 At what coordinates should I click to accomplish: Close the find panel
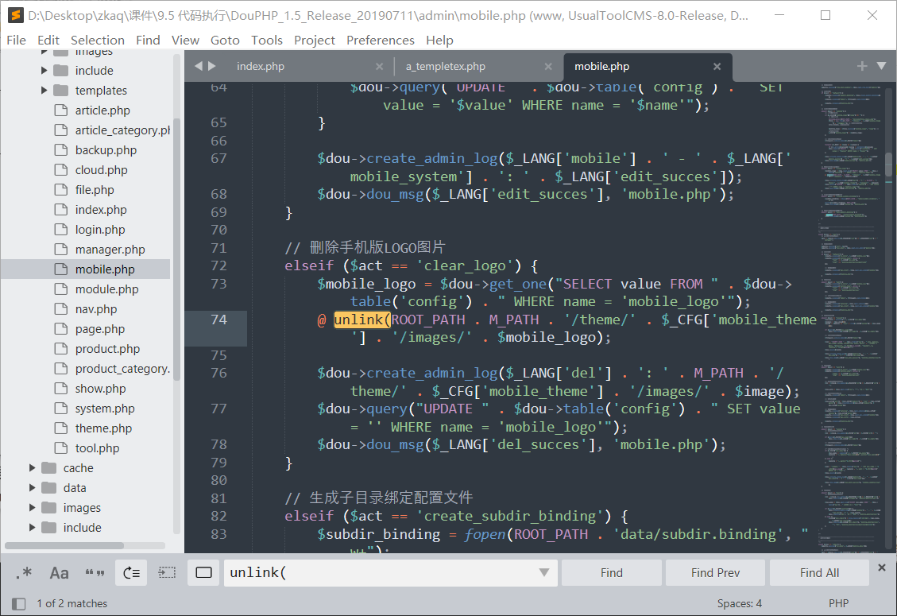(x=882, y=568)
